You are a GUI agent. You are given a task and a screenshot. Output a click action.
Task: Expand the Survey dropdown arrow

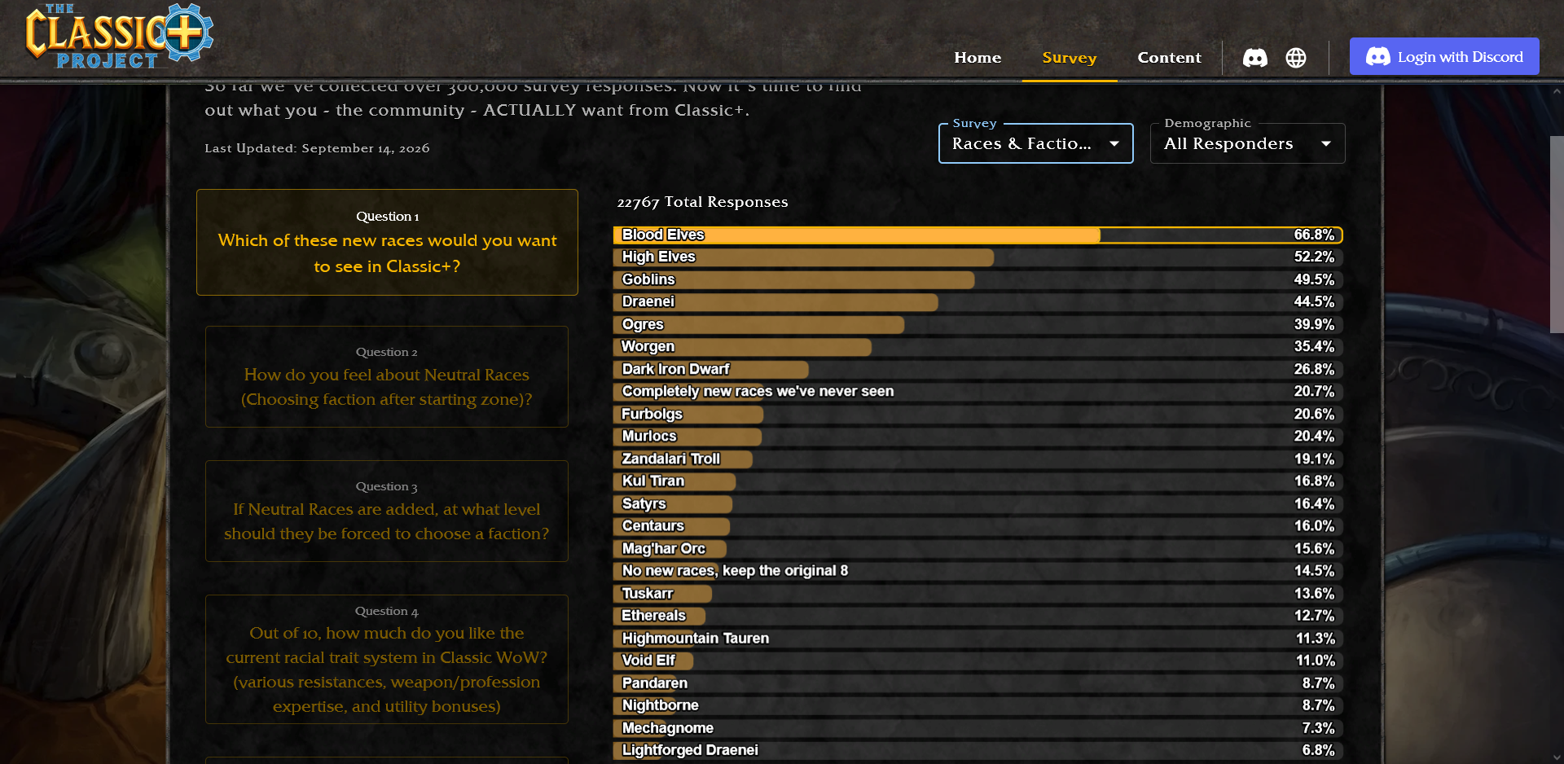pos(1114,143)
